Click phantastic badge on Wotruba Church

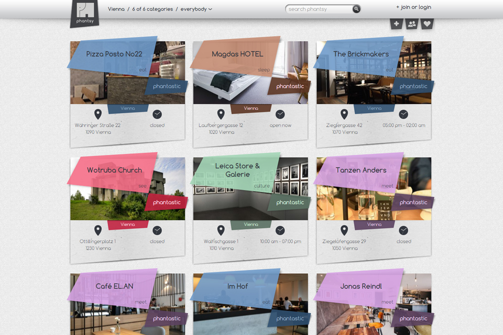click(x=167, y=202)
